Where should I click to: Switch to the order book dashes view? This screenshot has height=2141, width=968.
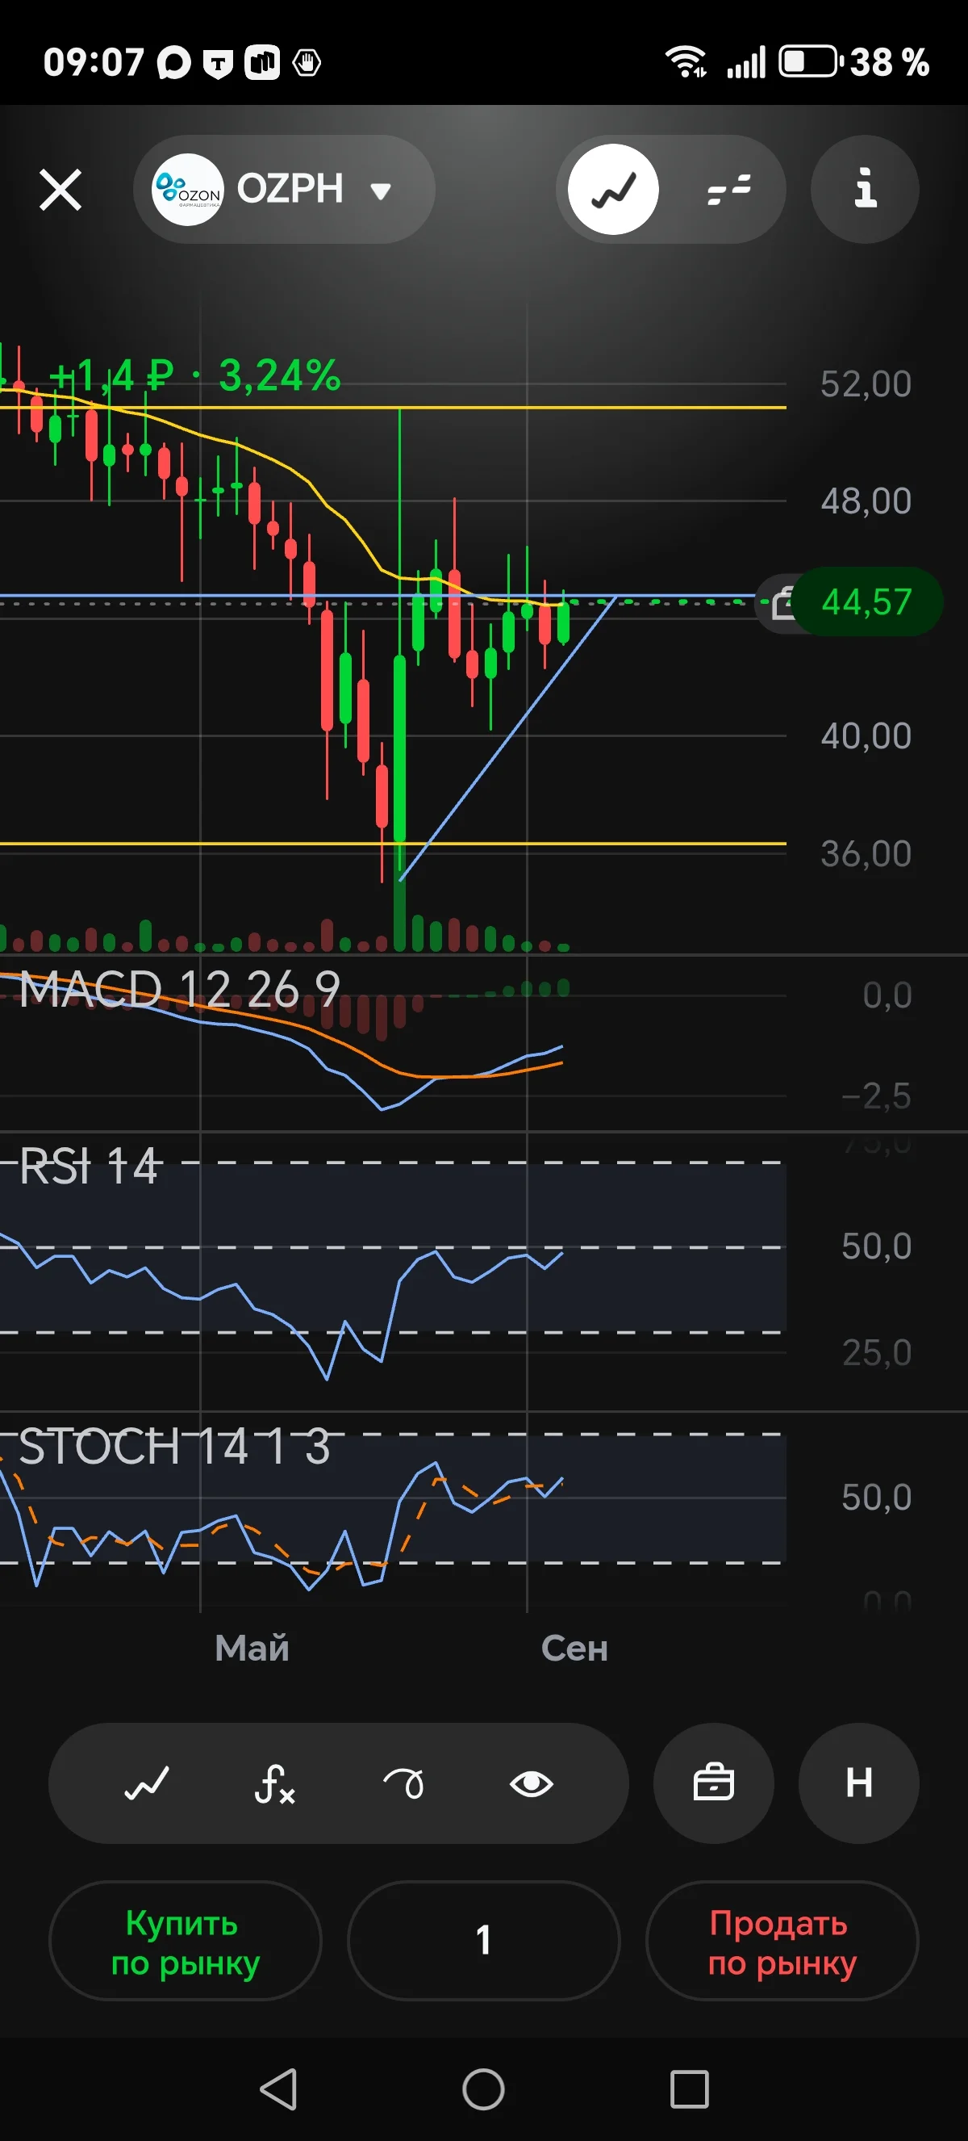point(728,190)
